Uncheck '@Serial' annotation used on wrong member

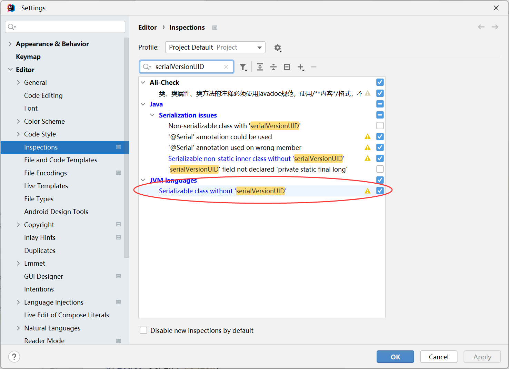[380, 147]
